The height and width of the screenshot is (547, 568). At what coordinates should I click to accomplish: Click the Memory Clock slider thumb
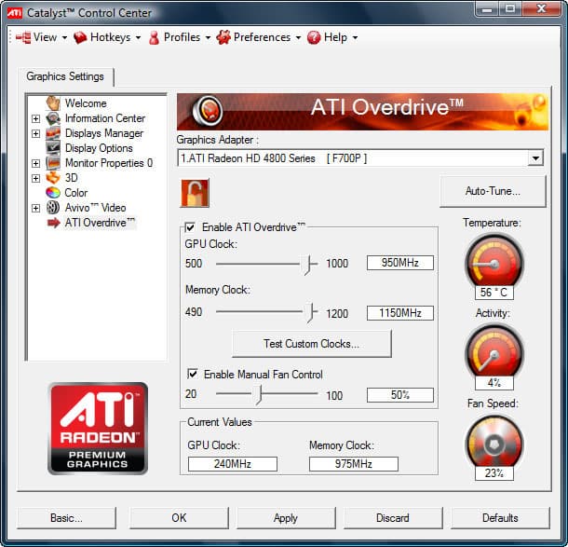309,312
